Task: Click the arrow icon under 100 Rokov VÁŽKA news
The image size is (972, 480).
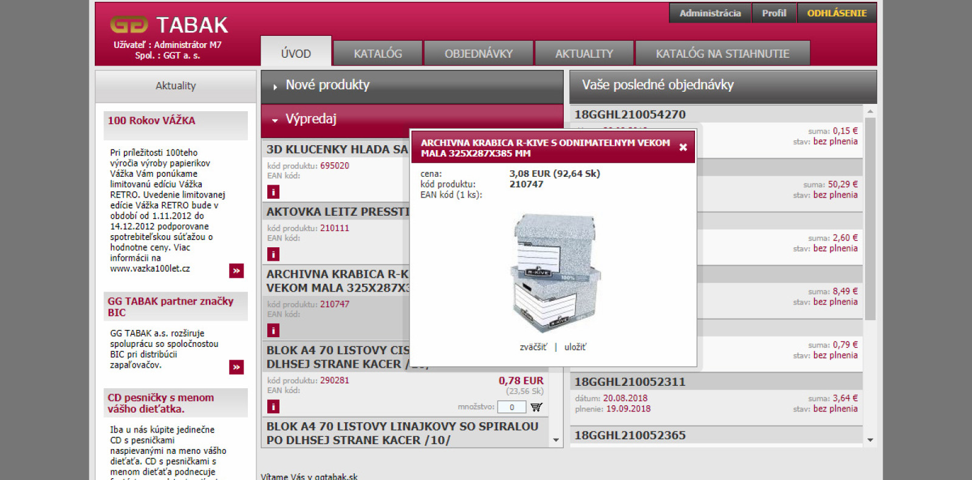Action: pyautogui.click(x=236, y=271)
